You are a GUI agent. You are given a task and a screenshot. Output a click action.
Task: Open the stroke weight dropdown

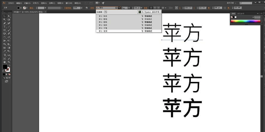point(45,8)
